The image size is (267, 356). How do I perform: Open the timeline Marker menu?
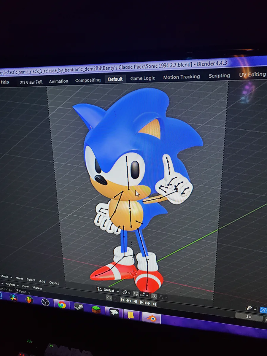pyautogui.click(x=37, y=288)
